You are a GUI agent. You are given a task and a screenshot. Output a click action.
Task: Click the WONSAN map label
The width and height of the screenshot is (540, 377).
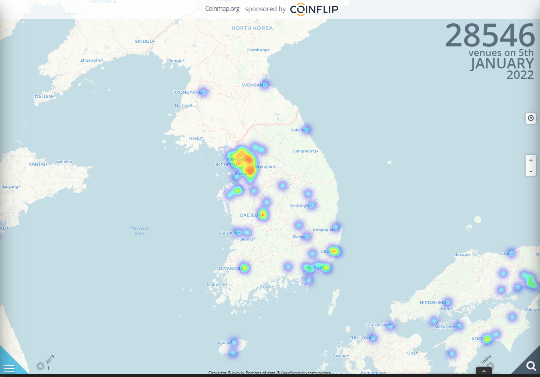tap(253, 85)
